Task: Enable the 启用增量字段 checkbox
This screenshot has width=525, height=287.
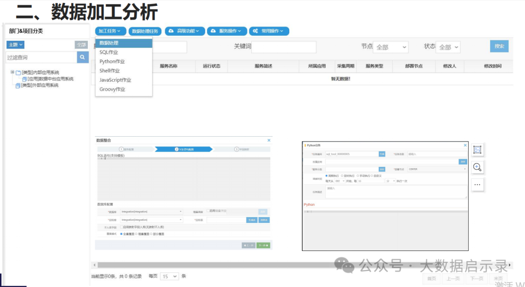Action: tap(208, 211)
